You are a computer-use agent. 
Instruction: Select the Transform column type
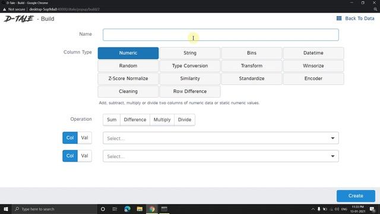(x=252, y=66)
